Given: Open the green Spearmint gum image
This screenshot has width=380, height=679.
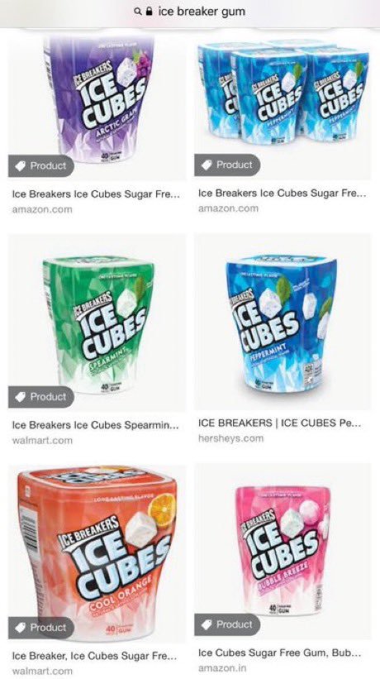Looking at the screenshot, I should point(97,323).
